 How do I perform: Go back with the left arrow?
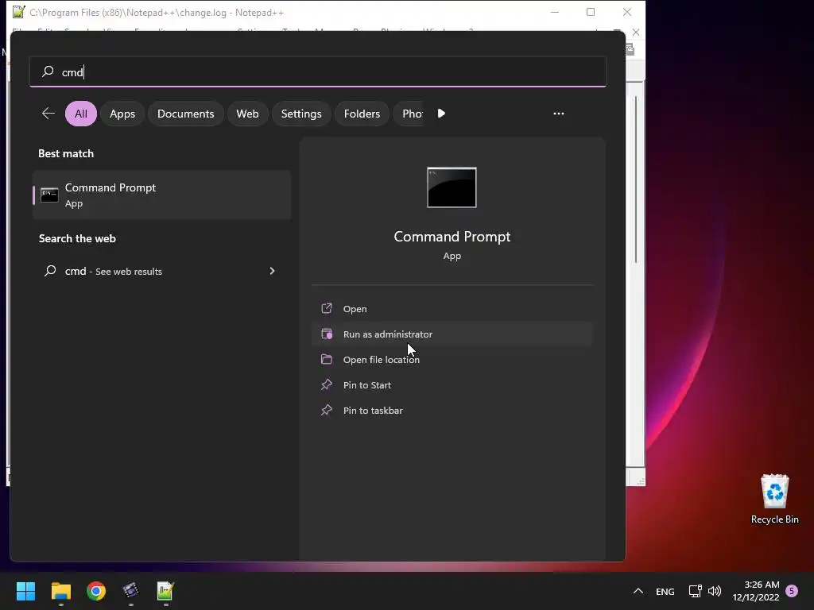click(x=48, y=114)
